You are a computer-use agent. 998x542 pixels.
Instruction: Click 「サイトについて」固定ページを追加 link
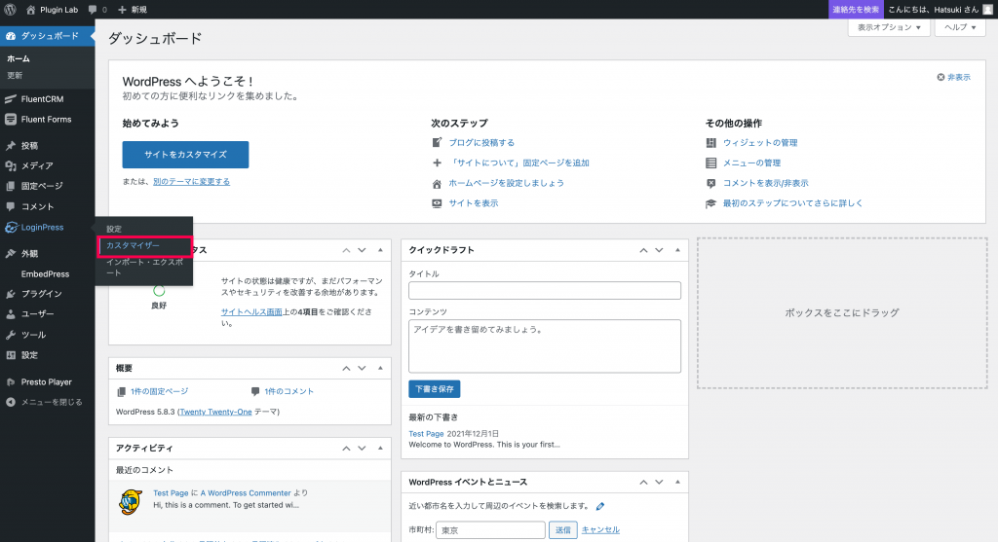pyautogui.click(x=518, y=163)
